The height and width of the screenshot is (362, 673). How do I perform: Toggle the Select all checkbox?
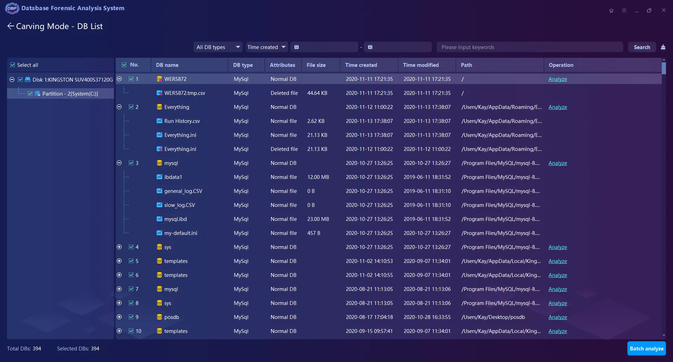point(13,65)
